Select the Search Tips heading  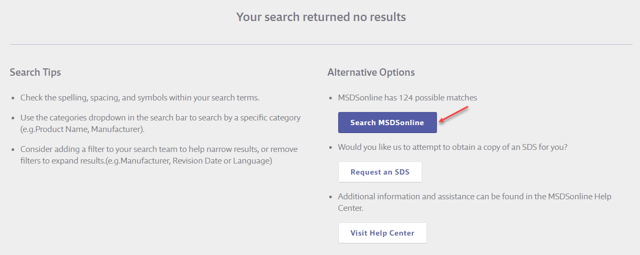point(35,72)
